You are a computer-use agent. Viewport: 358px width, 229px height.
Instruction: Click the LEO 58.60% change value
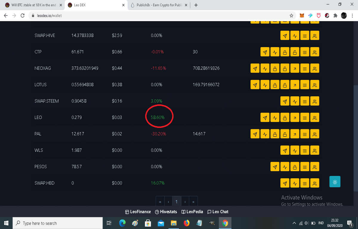click(158, 117)
